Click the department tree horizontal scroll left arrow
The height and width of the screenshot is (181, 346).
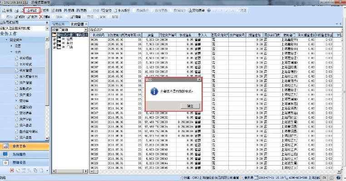(x=54, y=171)
